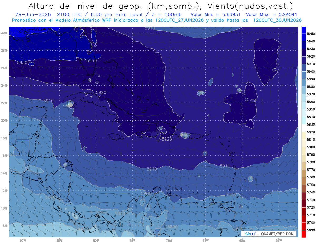The height and width of the screenshot is (244, 316).
Task: Click the '30N' latitude axis label
Action: point(4,33)
